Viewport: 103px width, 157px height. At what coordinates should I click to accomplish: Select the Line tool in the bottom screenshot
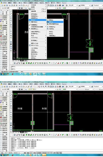point(11,93)
